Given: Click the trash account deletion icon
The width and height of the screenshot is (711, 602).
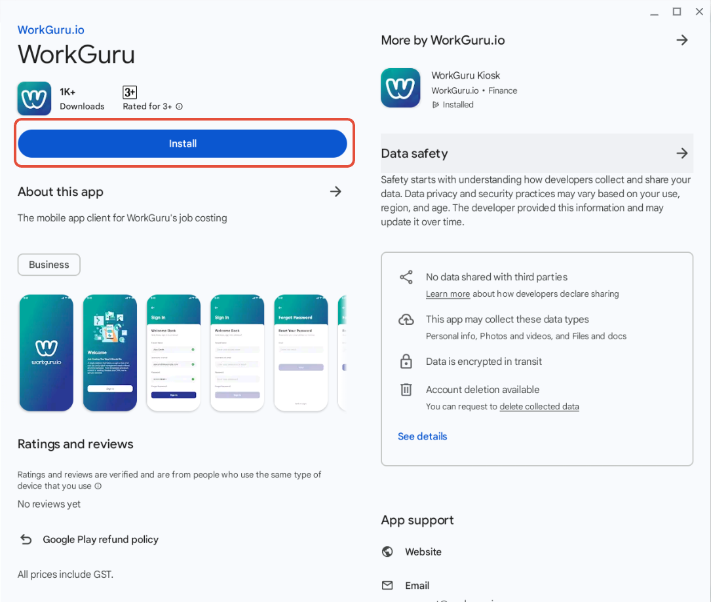Looking at the screenshot, I should point(406,390).
